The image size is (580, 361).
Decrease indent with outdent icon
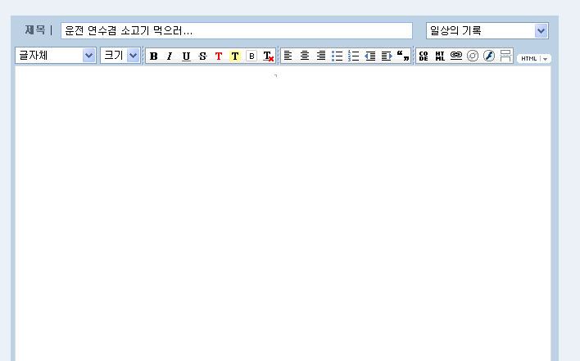coord(370,56)
